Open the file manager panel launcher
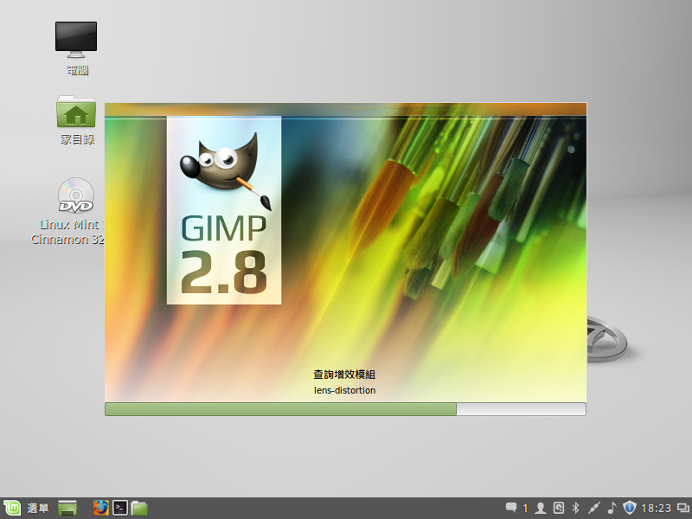Viewport: 692px width, 519px height. click(x=139, y=508)
